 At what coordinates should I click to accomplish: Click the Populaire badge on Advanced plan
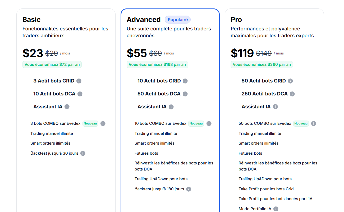pyautogui.click(x=178, y=20)
